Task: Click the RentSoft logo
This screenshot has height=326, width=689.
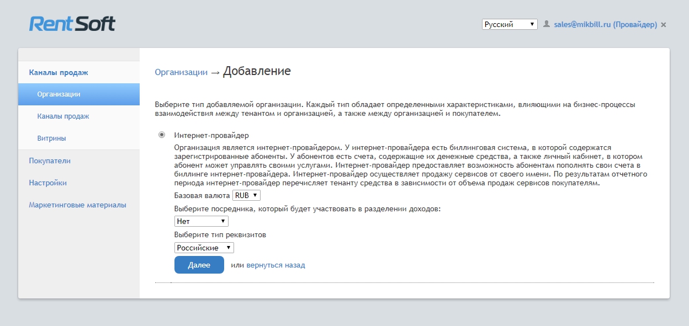Action: click(72, 24)
